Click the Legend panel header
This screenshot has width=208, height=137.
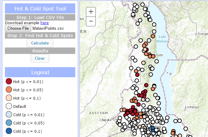coord(40,72)
